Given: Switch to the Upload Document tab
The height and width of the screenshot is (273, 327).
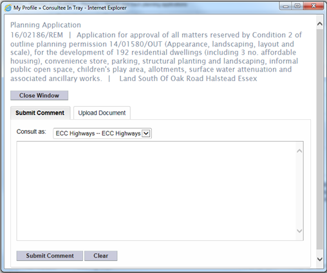Looking at the screenshot, I should pos(102,113).
